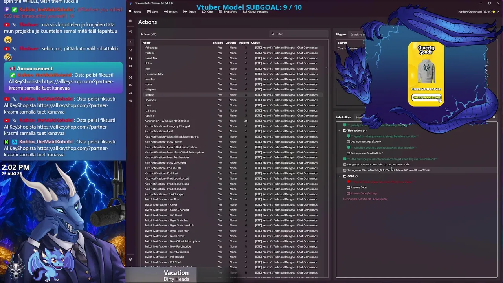The height and width of the screenshot is (283, 503).
Task: Click the Filter search field for actions
Action: pos(299,34)
